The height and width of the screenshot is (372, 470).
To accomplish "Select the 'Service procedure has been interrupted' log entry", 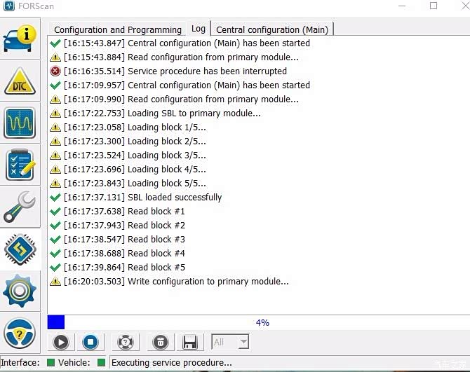I will [168, 71].
